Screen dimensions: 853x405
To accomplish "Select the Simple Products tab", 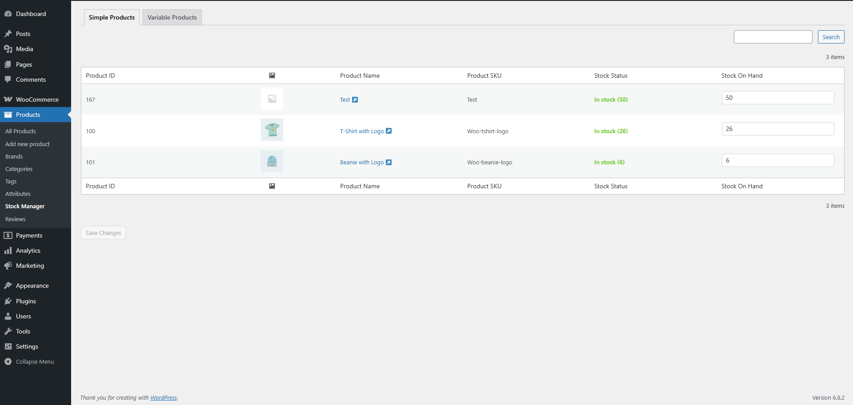I will pos(112,17).
